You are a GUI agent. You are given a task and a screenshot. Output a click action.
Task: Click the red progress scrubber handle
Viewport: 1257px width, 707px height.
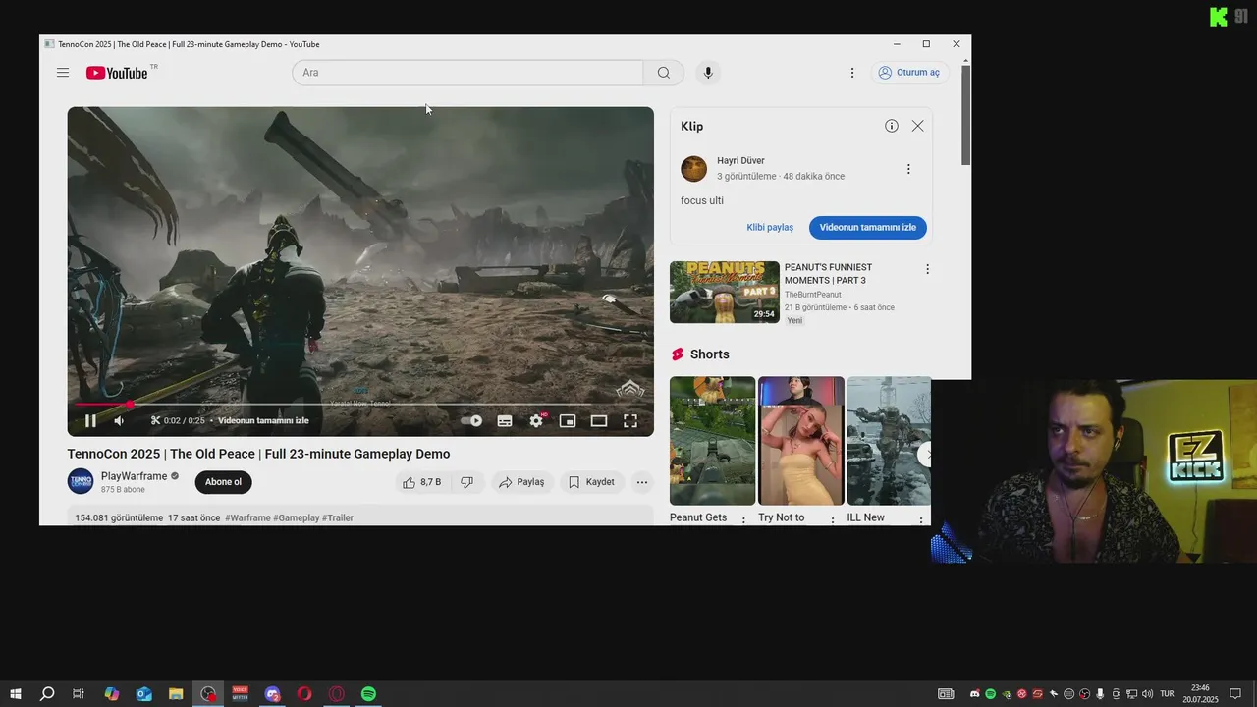pos(130,404)
